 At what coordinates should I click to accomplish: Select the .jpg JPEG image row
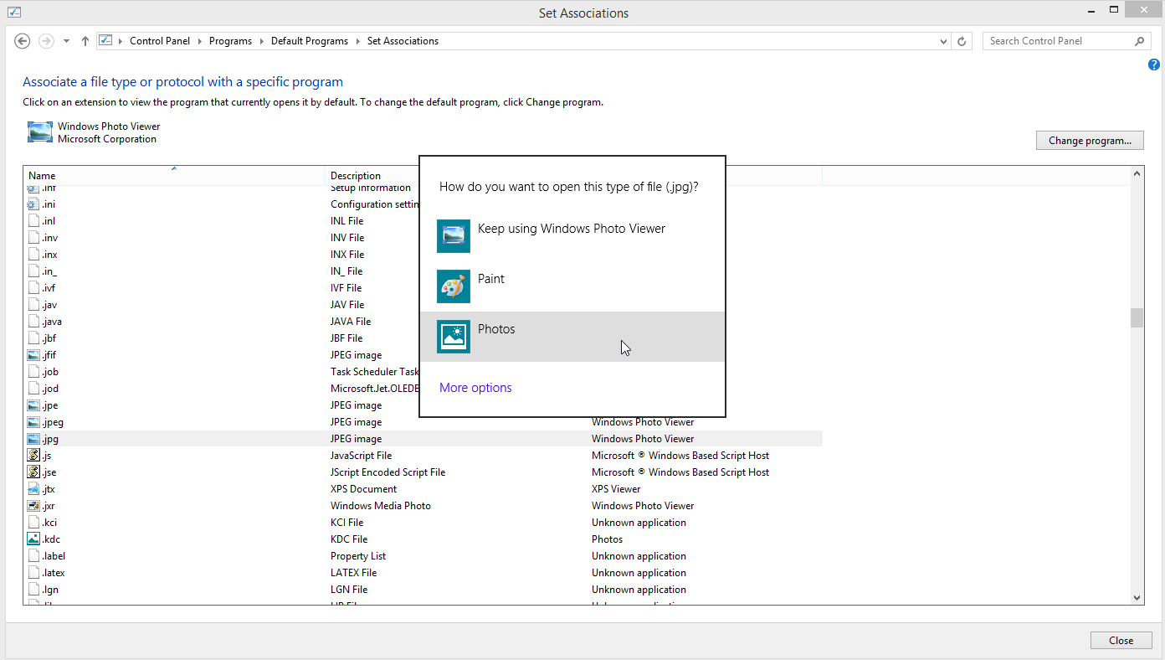tap(423, 439)
